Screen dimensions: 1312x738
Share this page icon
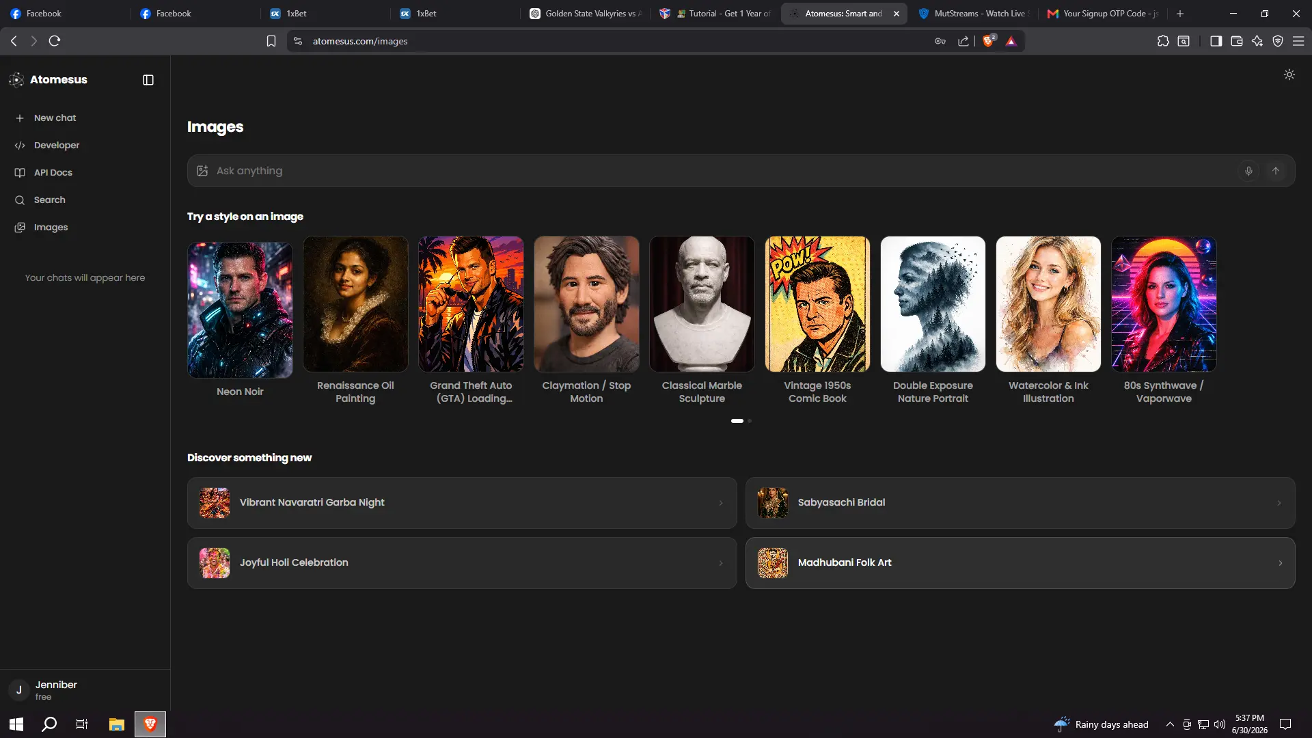(963, 41)
